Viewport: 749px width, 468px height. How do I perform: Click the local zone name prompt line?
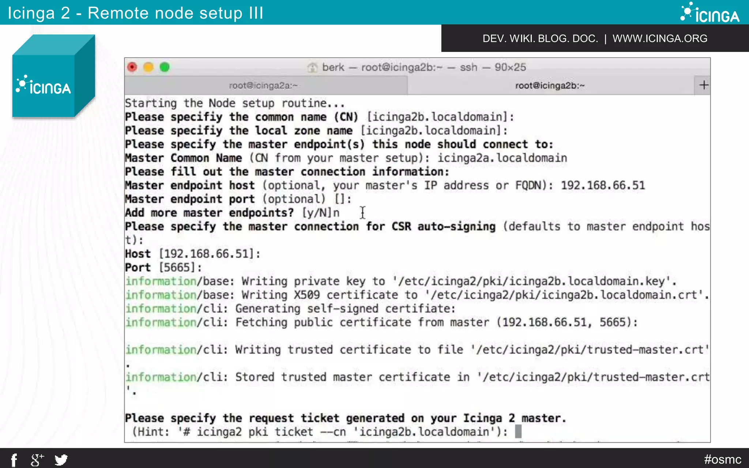tap(316, 131)
